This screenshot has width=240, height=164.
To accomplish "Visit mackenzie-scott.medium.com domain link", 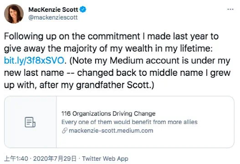I will (x=111, y=131).
